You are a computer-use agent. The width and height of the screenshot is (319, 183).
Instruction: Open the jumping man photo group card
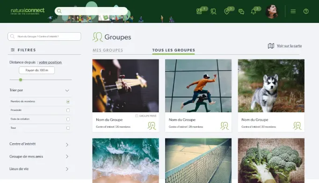(x=198, y=86)
